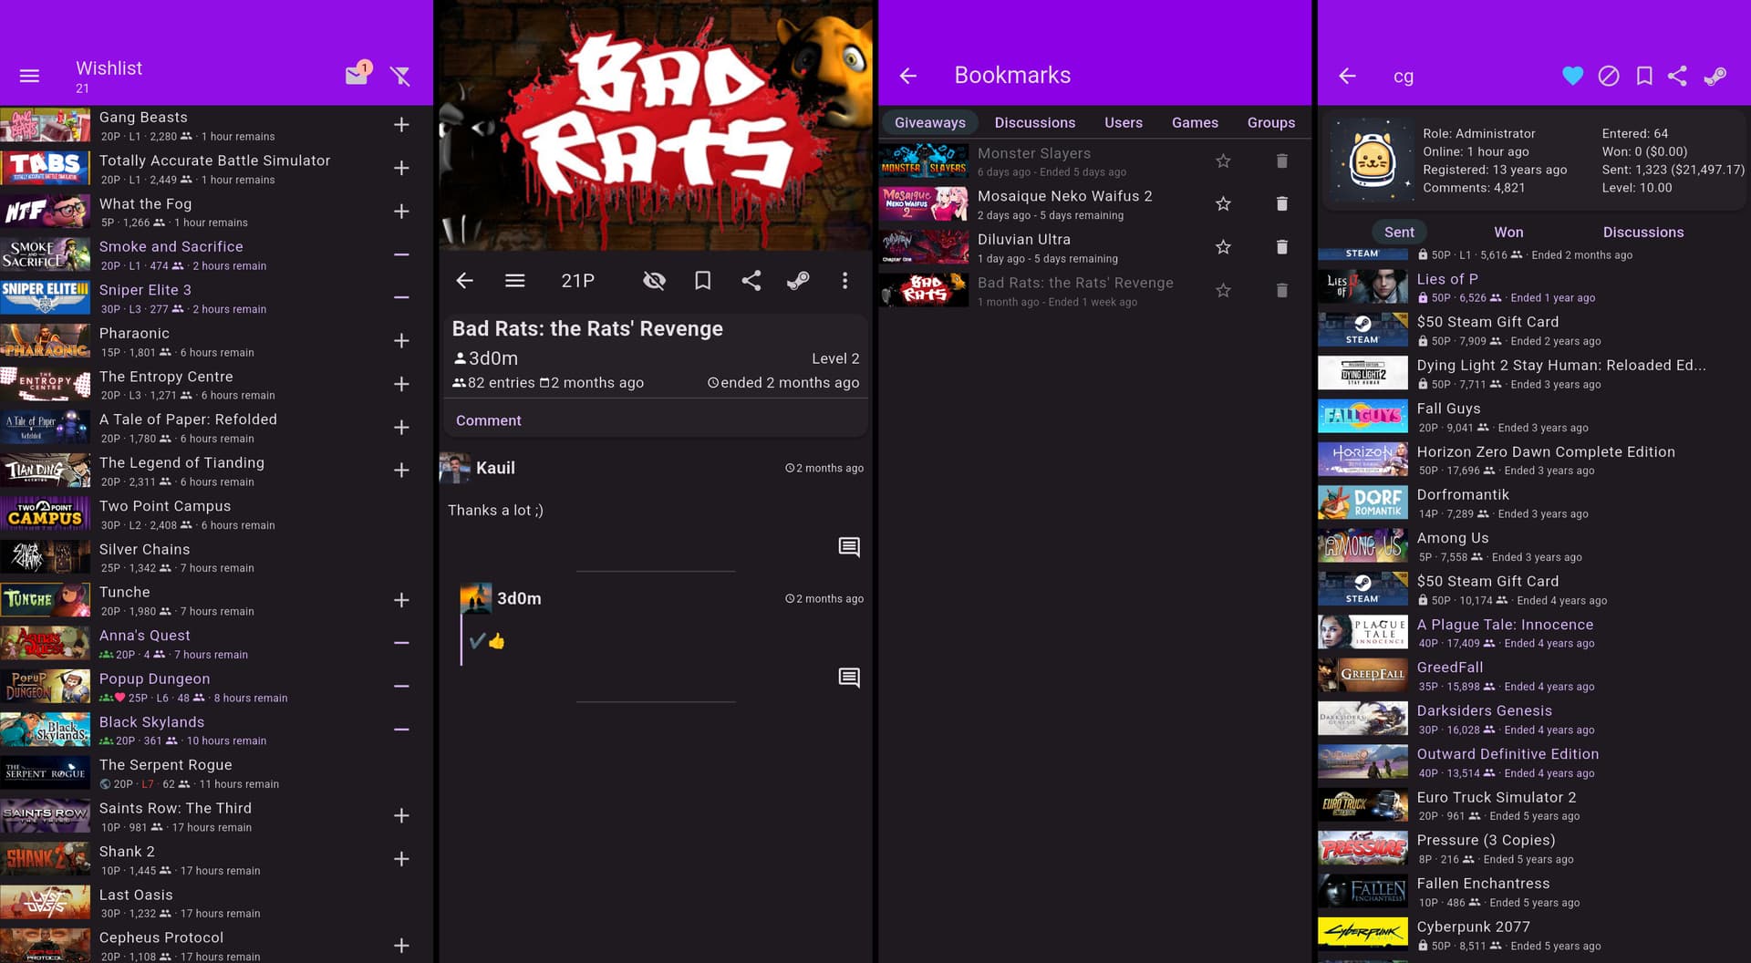
Task: Open Kauil's profile from comment
Action: point(495,468)
